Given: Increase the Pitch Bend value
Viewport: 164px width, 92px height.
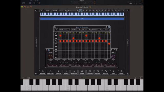Looking at the screenshot, I should [56, 65].
